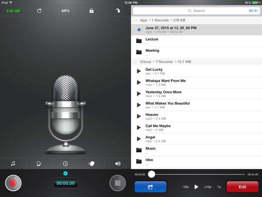Viewport: 262px width, 197px height.
Task: Play the Angel track
Action: [139, 139]
